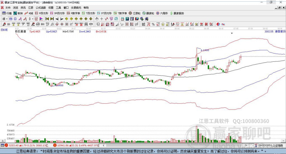Screen dimensions: 286x154
Task: Open the 行情 market quotes view
Action: (x=7, y=13)
